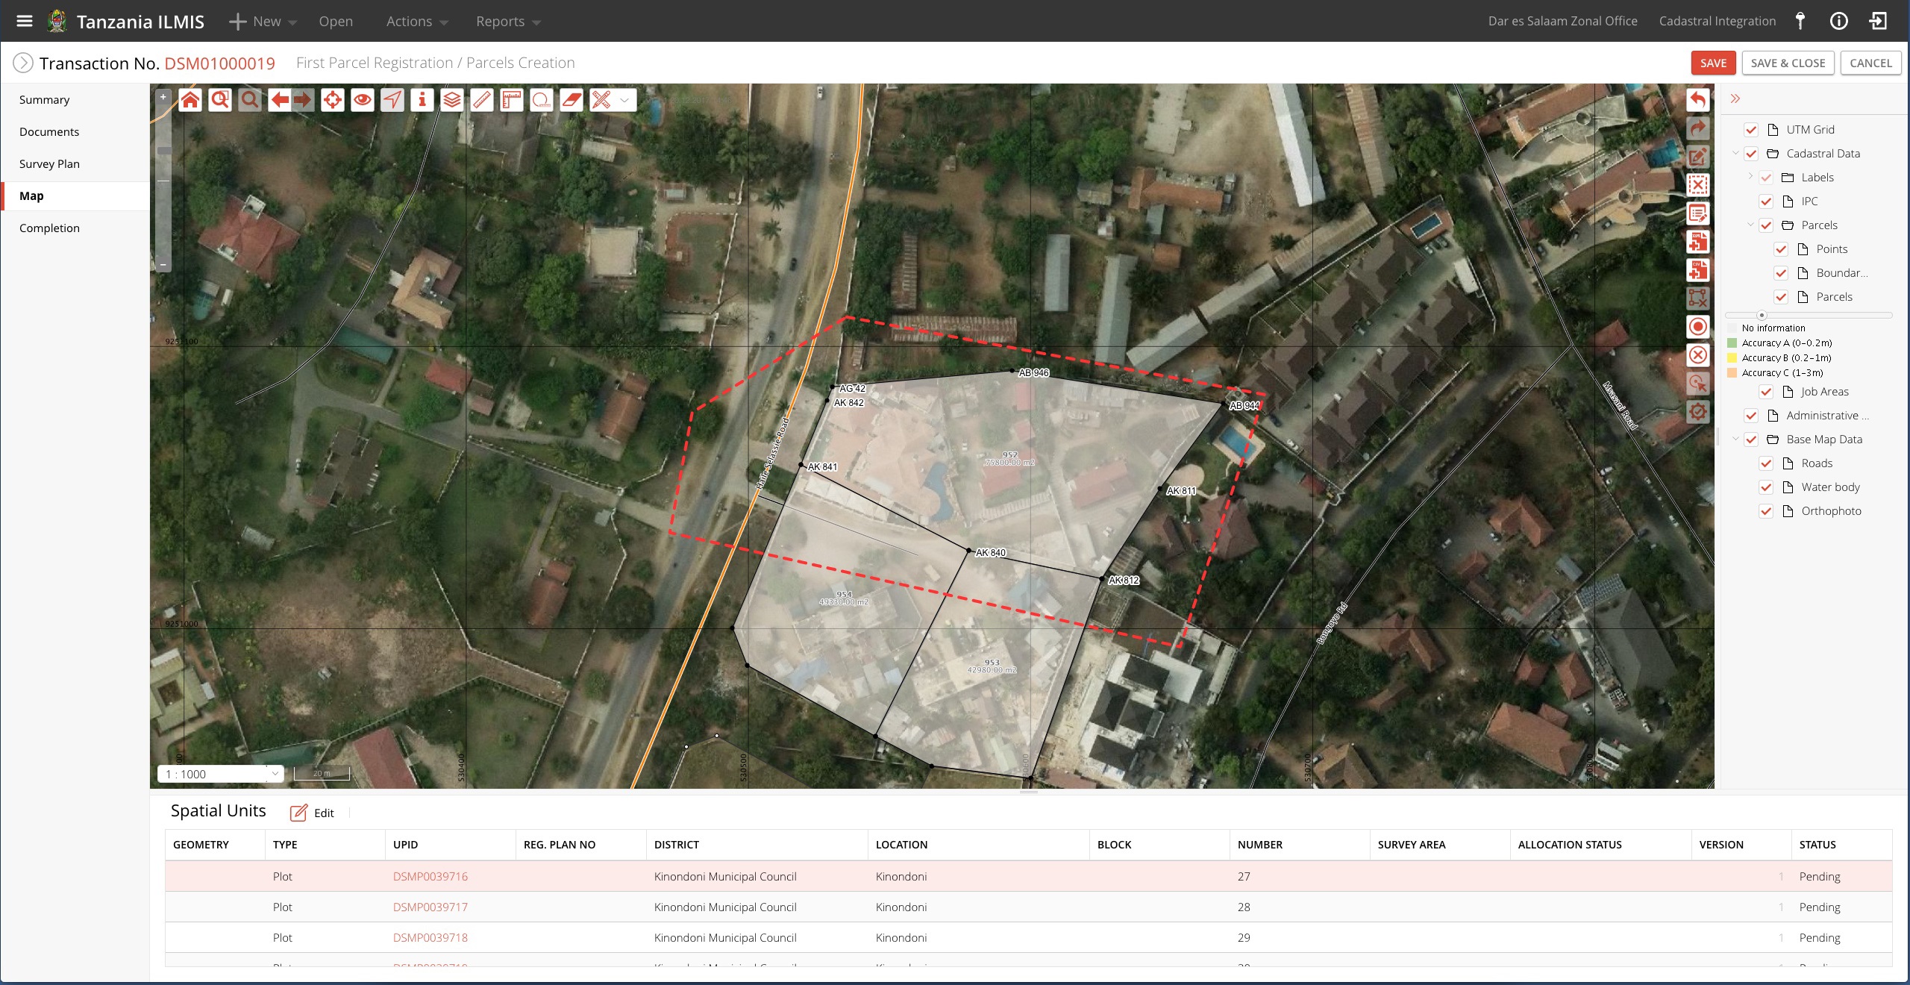This screenshot has height=985, width=1910.
Task: Click the Edit button for Spatial Units
Action: 313,813
